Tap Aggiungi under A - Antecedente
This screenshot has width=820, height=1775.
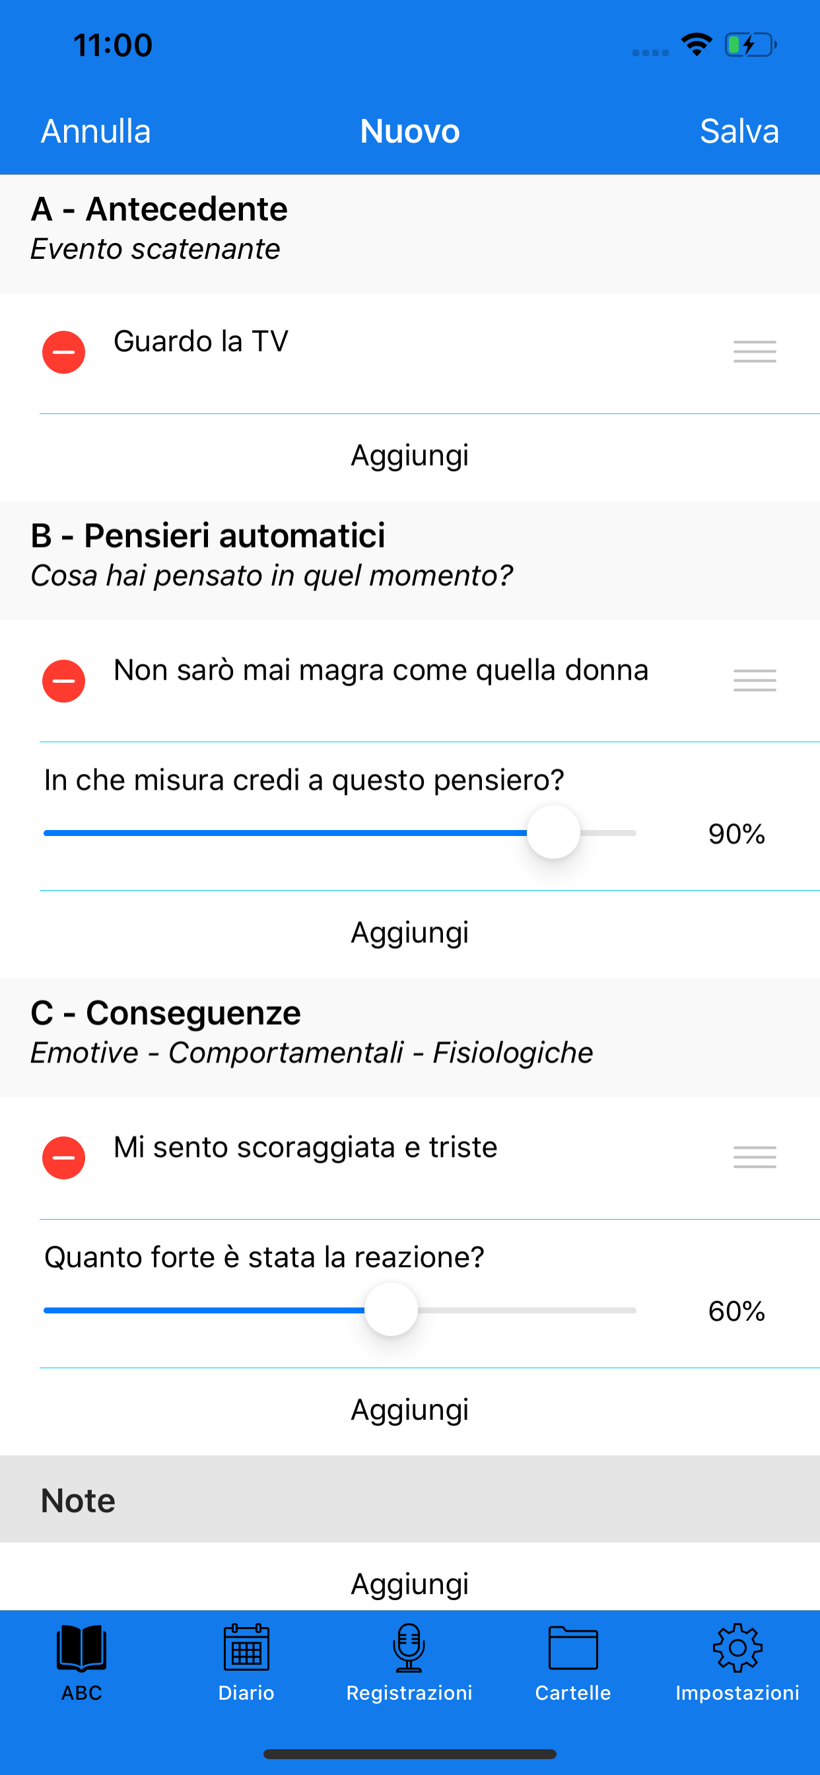pos(409,456)
